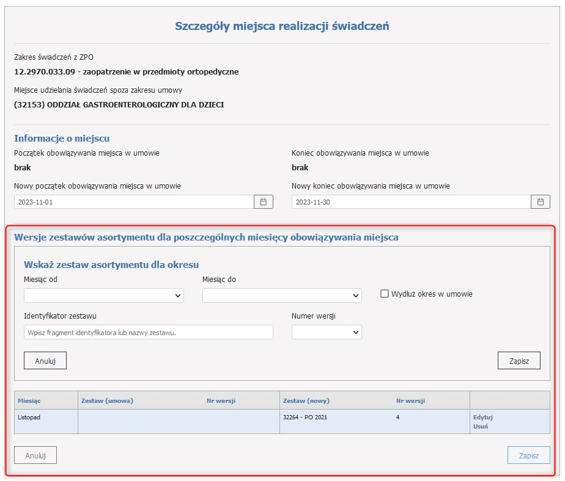565x481 pixels.
Task: Click the 'Zestaw (nowy)' column header
Action: point(306,400)
